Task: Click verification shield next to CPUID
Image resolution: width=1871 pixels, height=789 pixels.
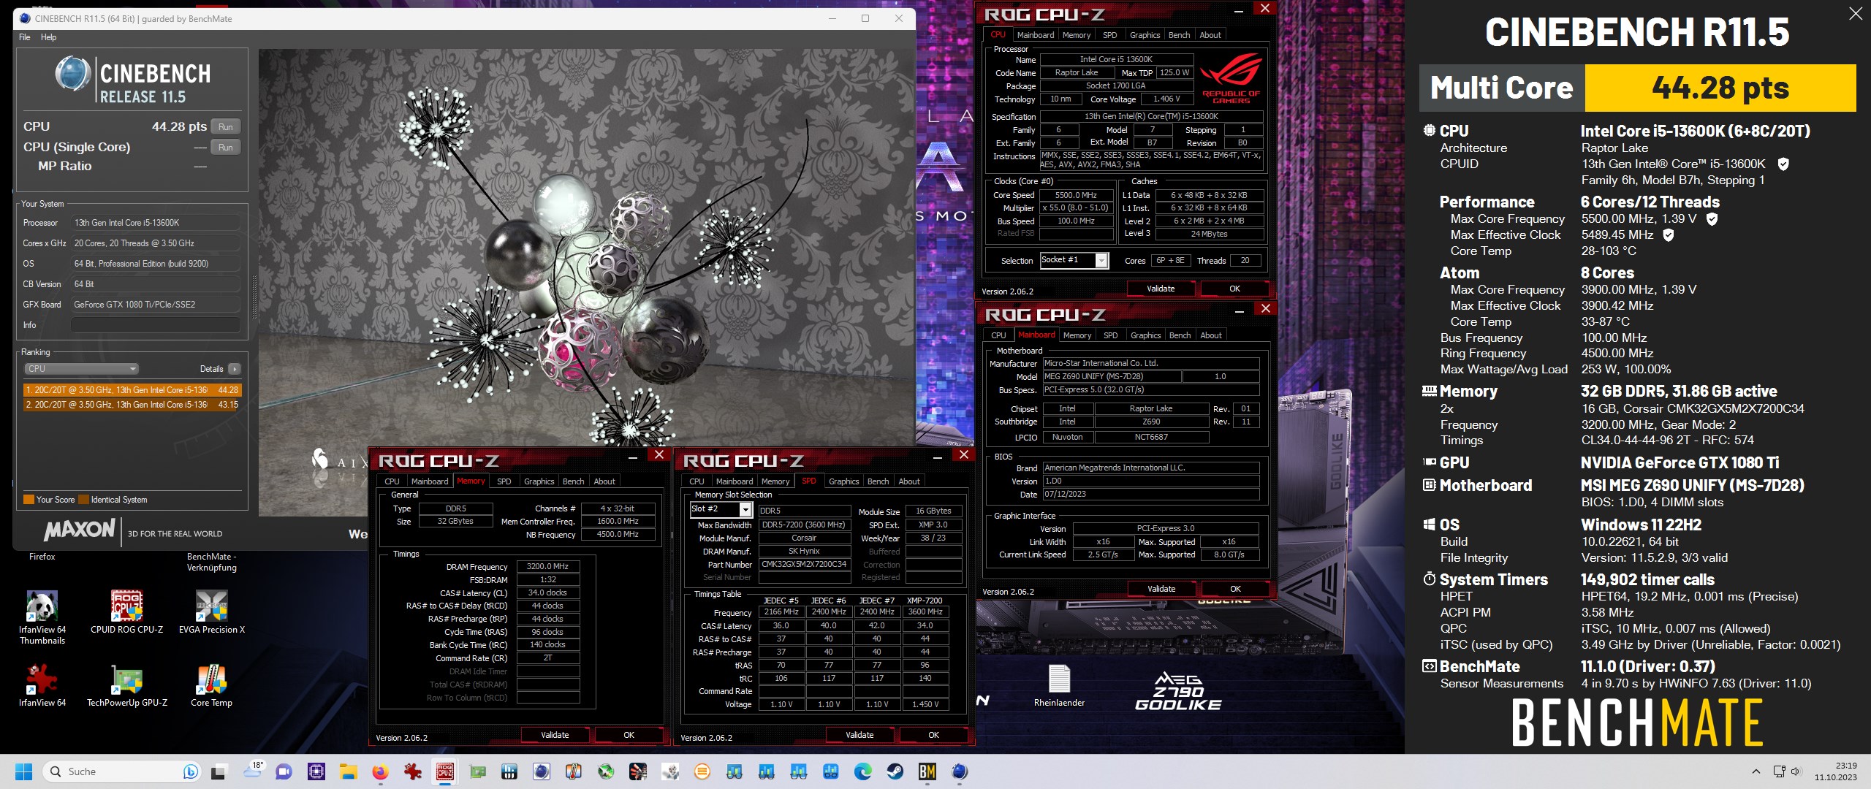Action: (x=1783, y=164)
